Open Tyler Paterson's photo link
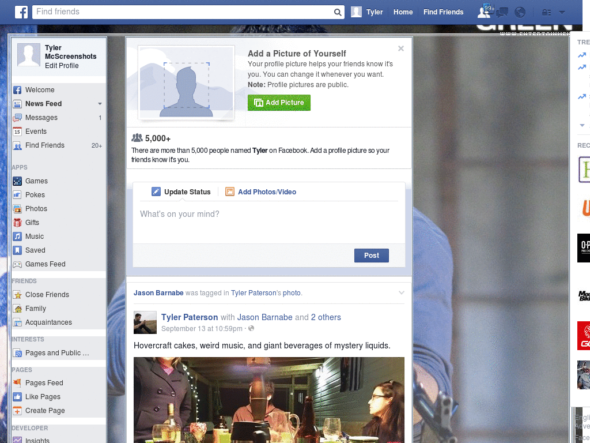The image size is (590, 443). coord(292,292)
